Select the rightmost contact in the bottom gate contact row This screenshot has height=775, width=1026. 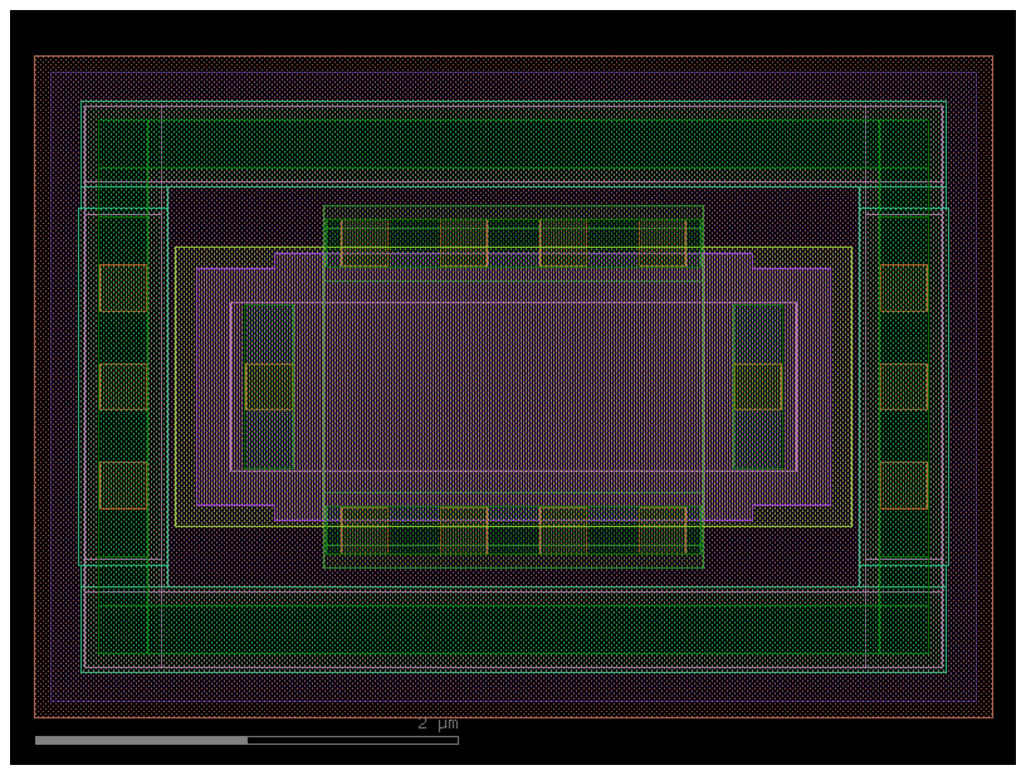pyautogui.click(x=663, y=531)
